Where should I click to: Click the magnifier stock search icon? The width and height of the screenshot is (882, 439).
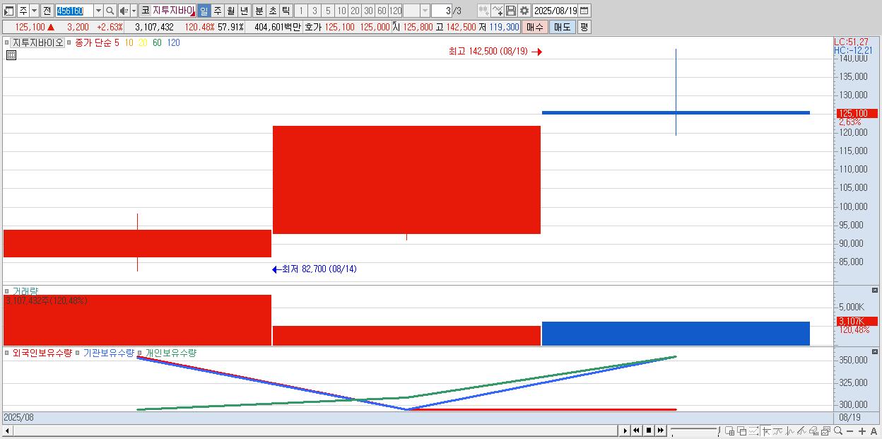(x=110, y=11)
